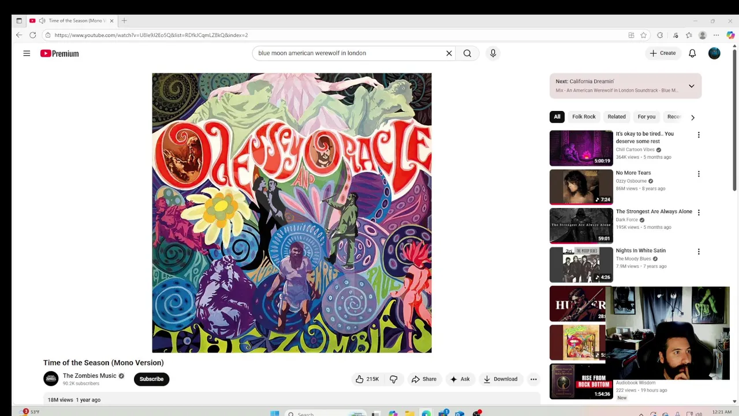Download the video with Download button
The image size is (739, 416).
501,379
